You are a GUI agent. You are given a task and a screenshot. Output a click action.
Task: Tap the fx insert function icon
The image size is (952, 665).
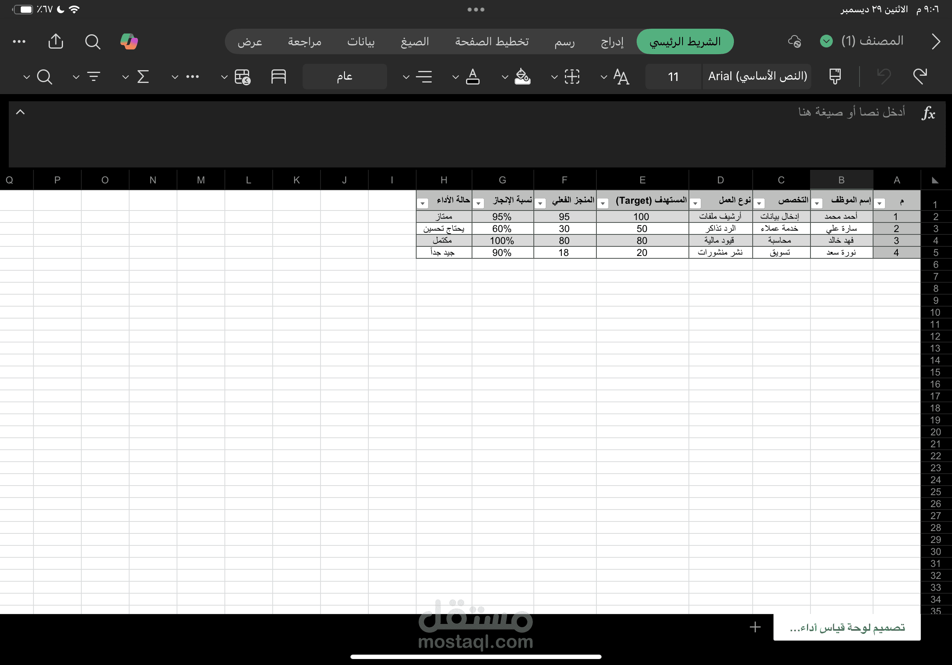pyautogui.click(x=928, y=113)
